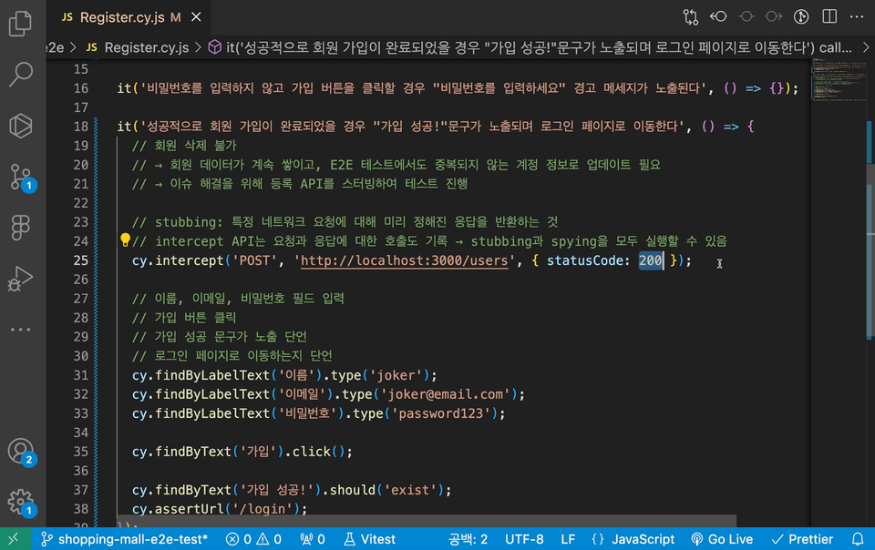This screenshot has width=875, height=550.
Task: Open the Explorer view in activity bar
Action: 21,24
